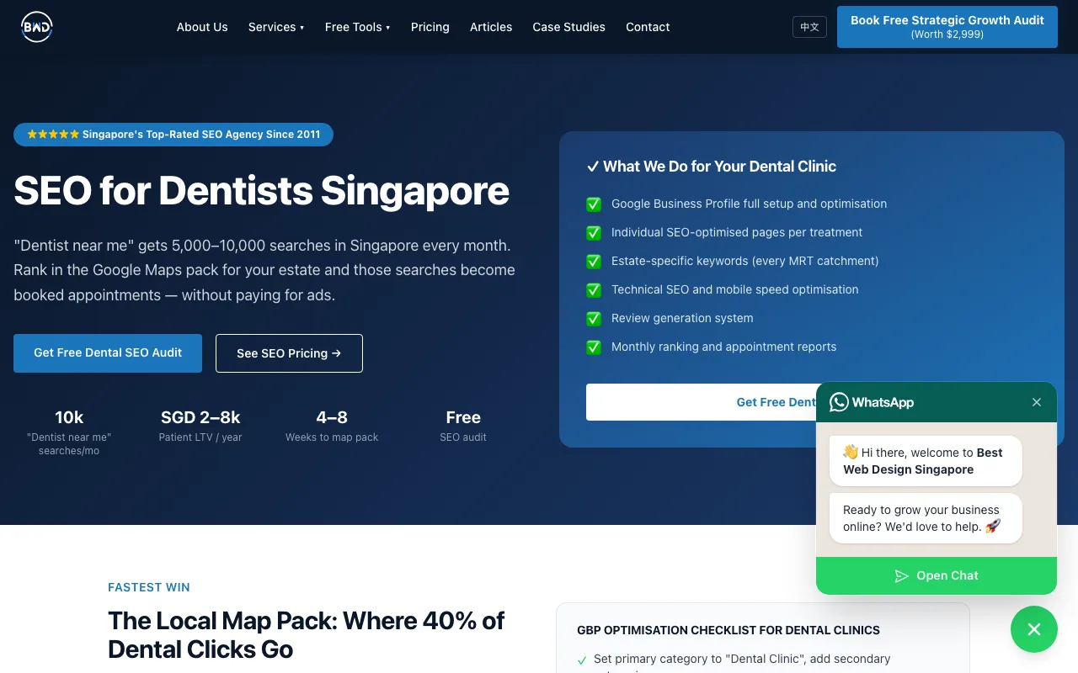Click the Local Map Pack heading

pos(307,635)
